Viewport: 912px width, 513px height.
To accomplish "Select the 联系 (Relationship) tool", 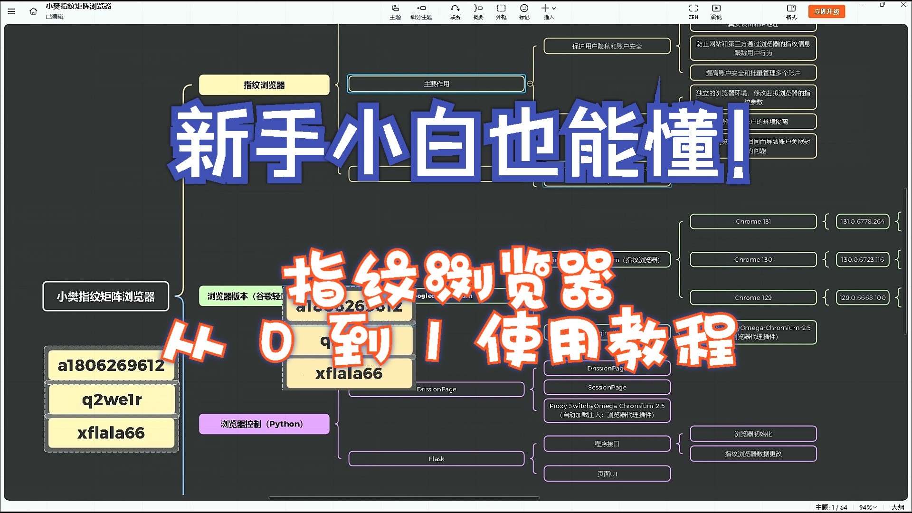I will tap(455, 11).
